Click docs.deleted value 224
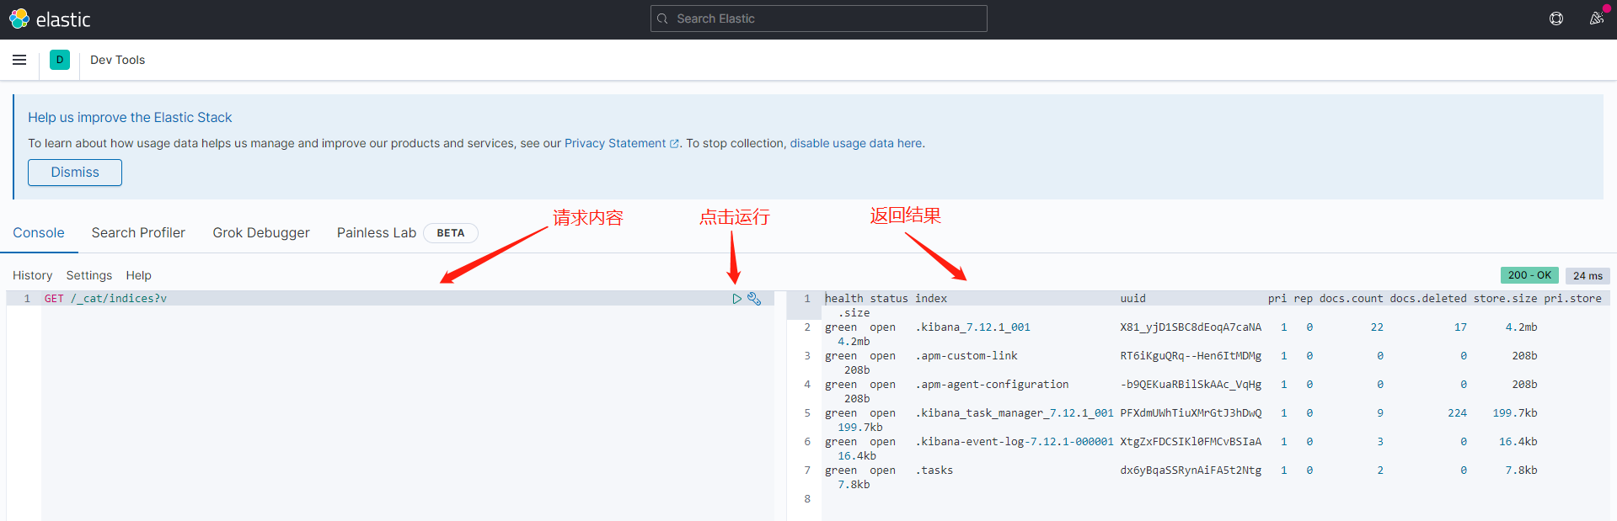The width and height of the screenshot is (1617, 521). 1457,413
